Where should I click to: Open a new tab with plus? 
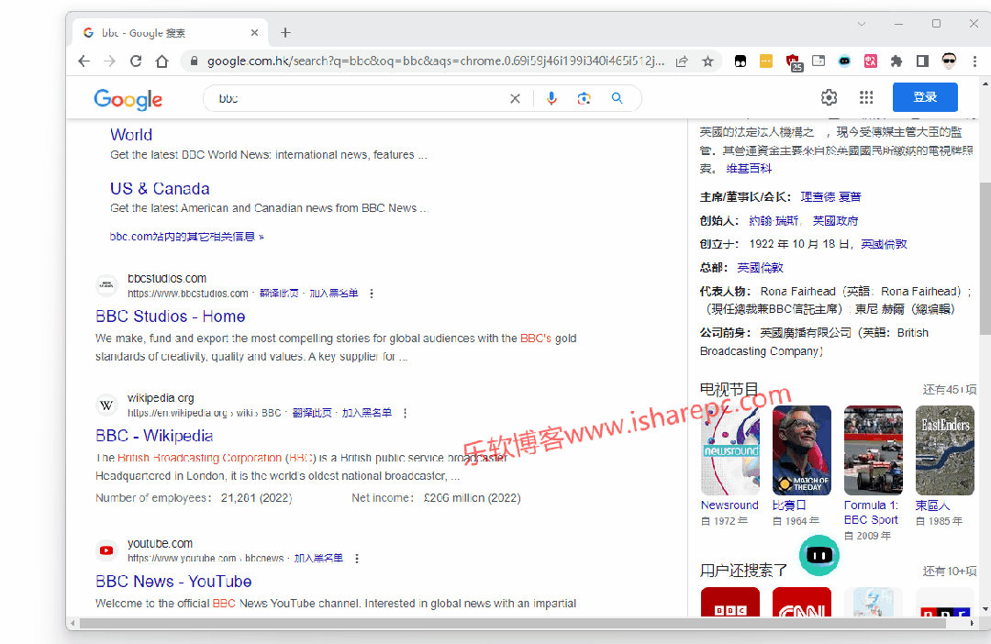click(285, 33)
